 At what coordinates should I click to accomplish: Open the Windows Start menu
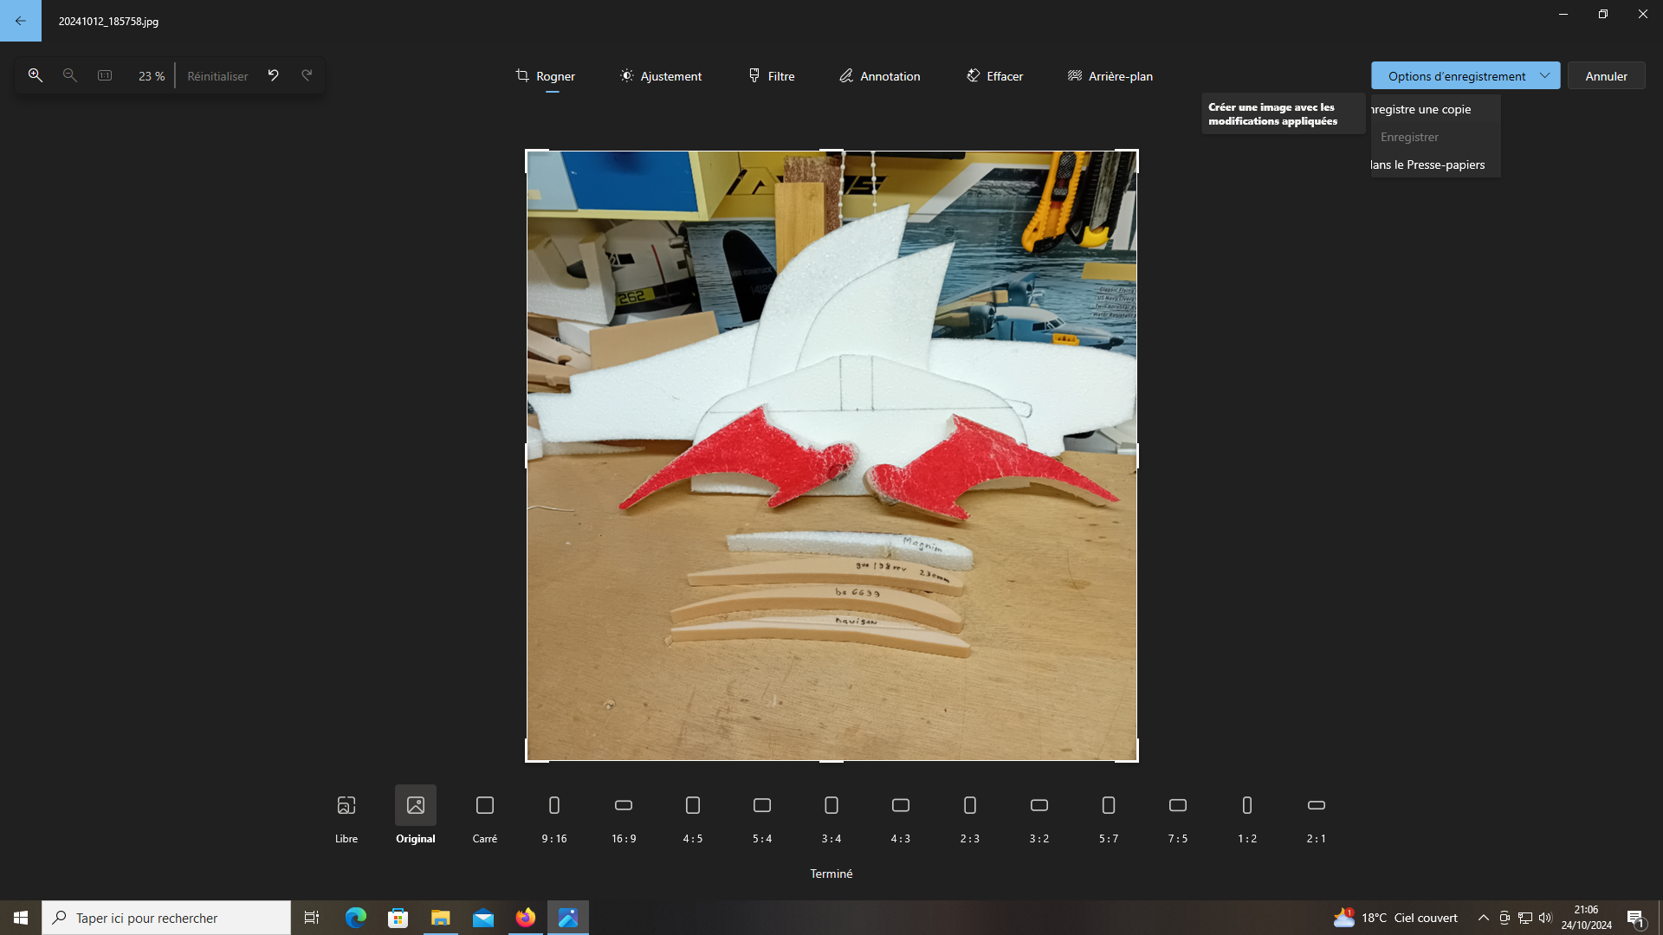point(21,918)
